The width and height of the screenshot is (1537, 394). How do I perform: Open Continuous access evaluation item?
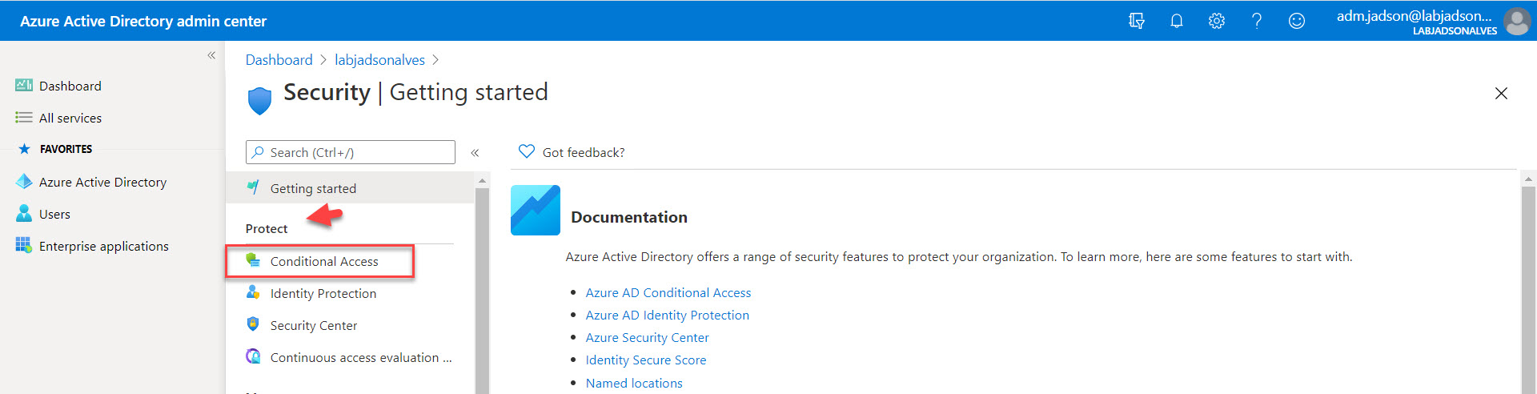[x=360, y=358]
